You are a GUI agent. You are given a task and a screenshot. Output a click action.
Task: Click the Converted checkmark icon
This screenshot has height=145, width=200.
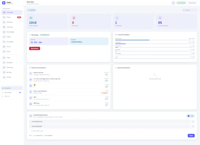pyautogui.click(x=117, y=18)
